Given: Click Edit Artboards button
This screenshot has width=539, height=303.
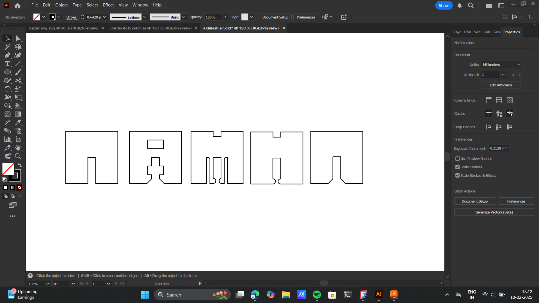Looking at the screenshot, I should click(501, 85).
